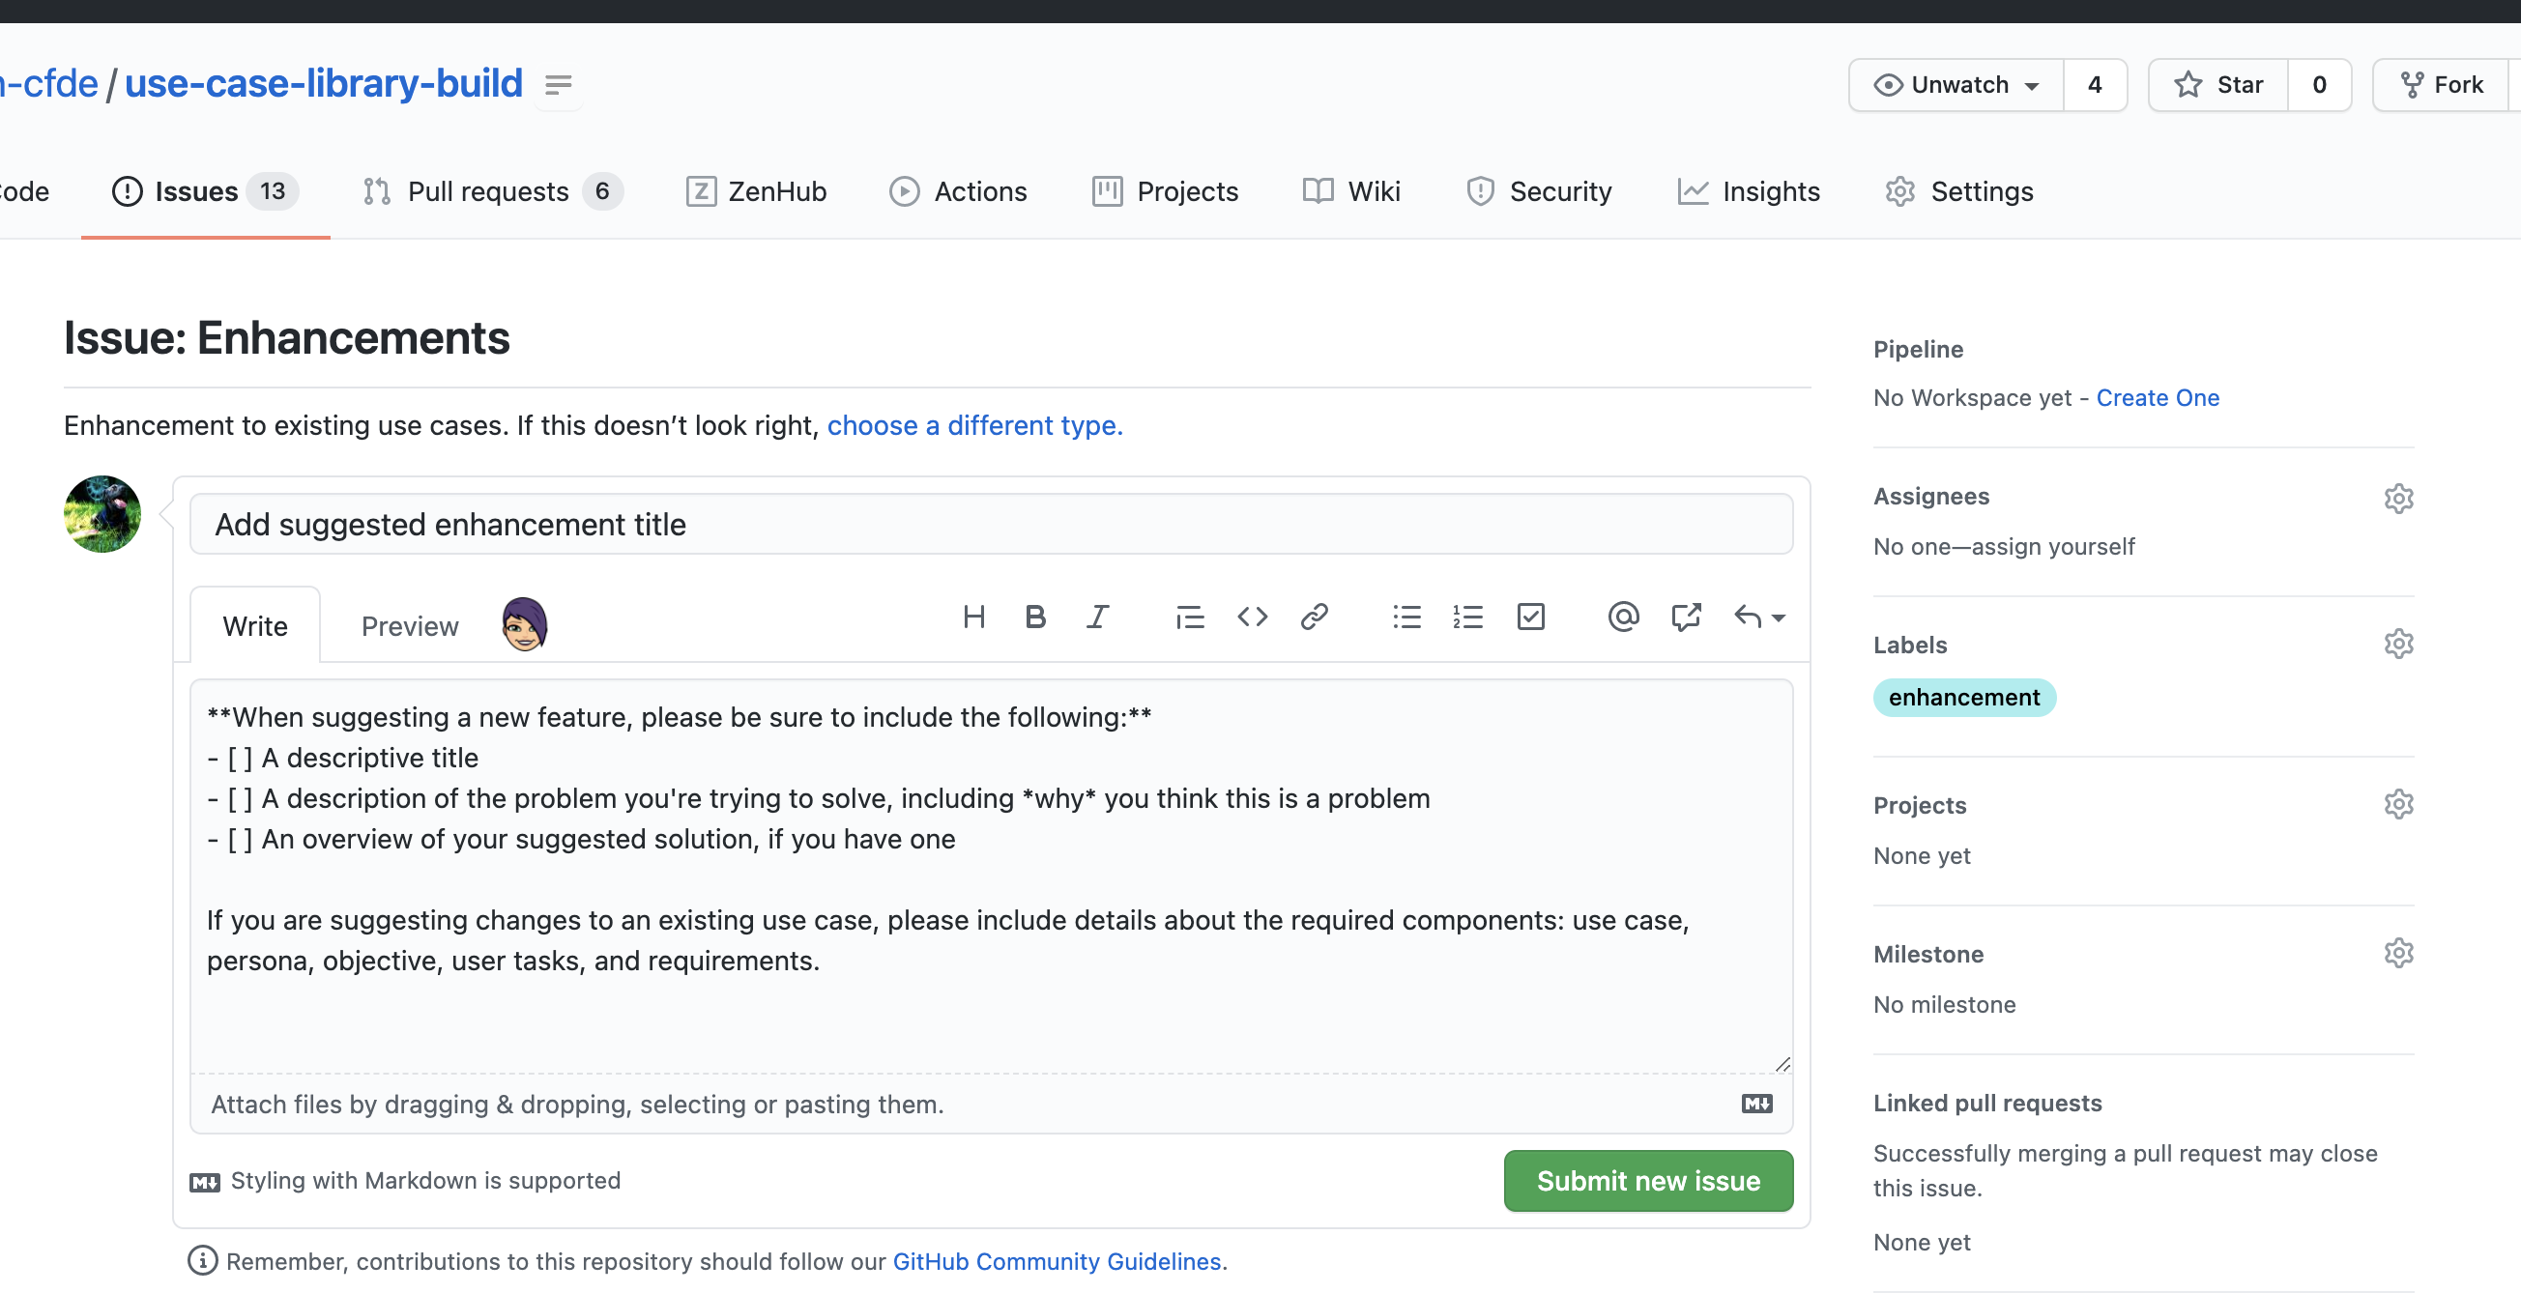2521x1293 pixels.
Task: Open the Pull requests tab
Action: [492, 191]
